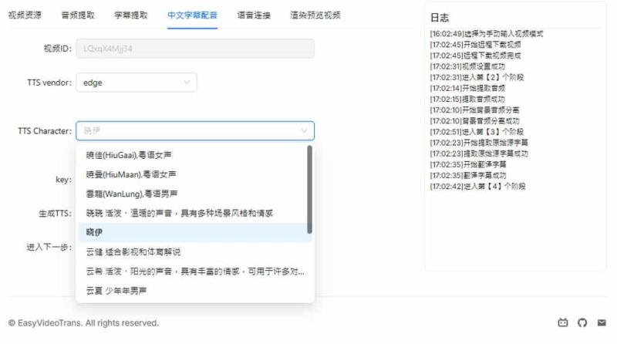Switch to the 视频资源 tab
The width and height of the screenshot is (617, 344).
coord(25,15)
